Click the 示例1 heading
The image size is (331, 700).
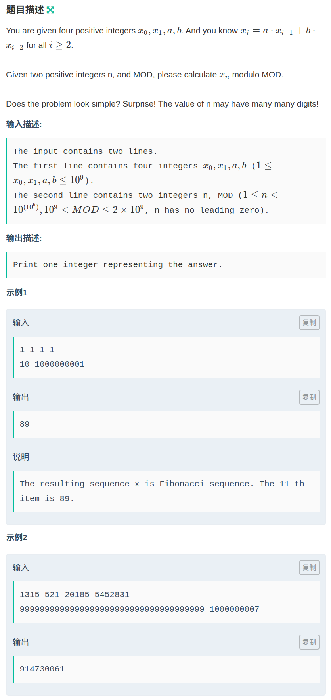17,293
